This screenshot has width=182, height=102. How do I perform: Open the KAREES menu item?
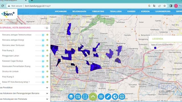(x=131, y=11)
